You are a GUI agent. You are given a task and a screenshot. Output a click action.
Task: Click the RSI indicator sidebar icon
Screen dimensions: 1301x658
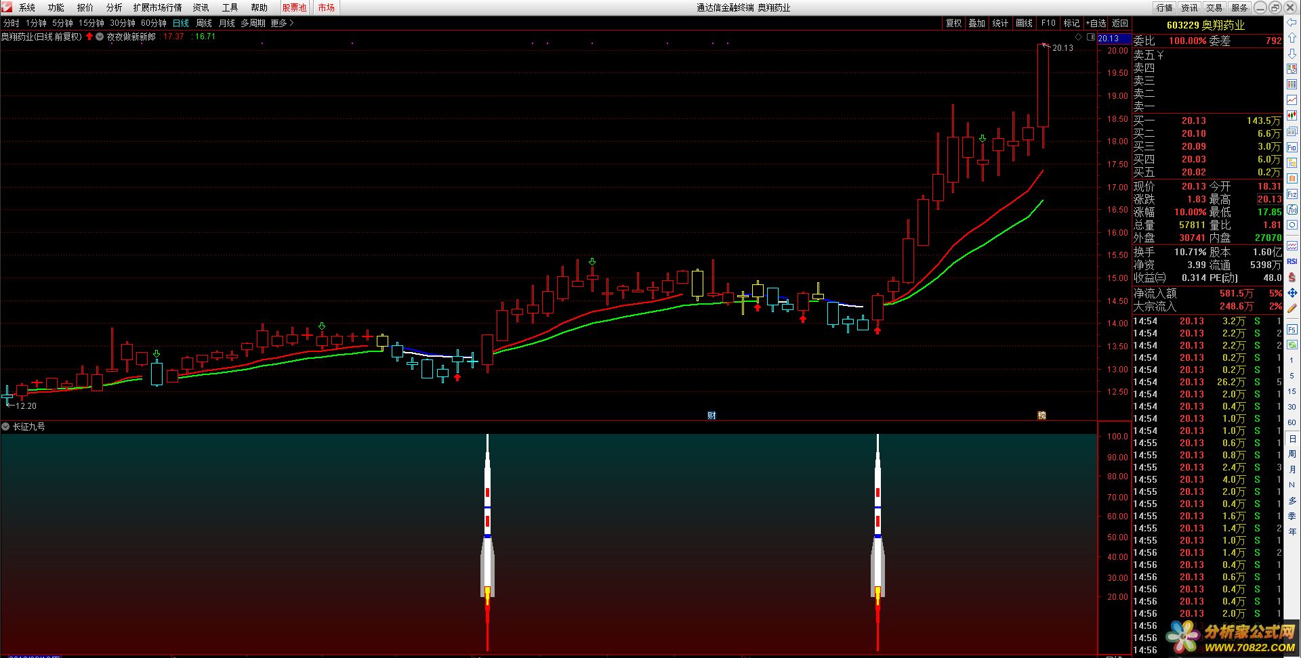pyautogui.click(x=1292, y=261)
